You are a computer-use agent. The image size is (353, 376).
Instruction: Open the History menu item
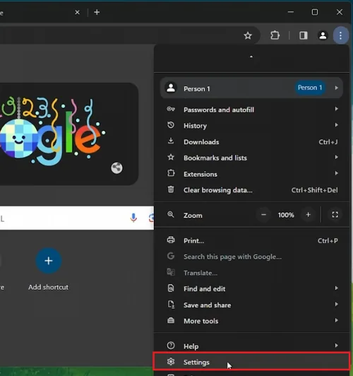tap(251, 126)
